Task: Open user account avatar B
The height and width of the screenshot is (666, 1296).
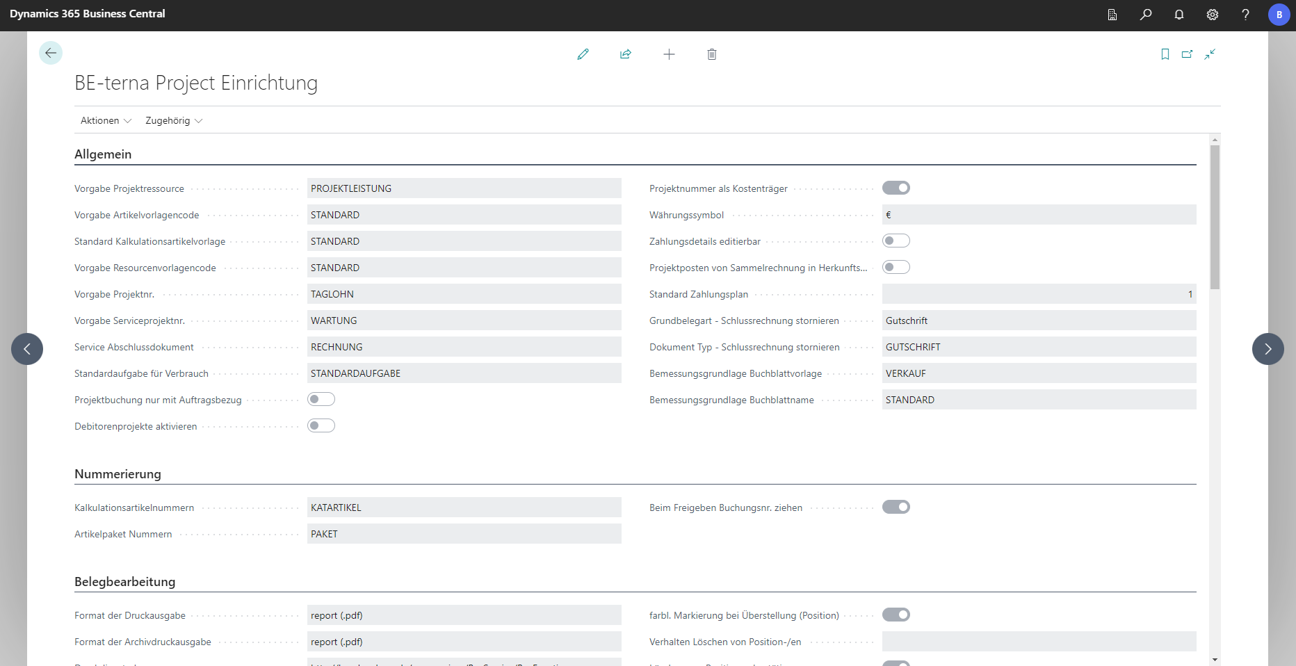Action: click(x=1279, y=15)
